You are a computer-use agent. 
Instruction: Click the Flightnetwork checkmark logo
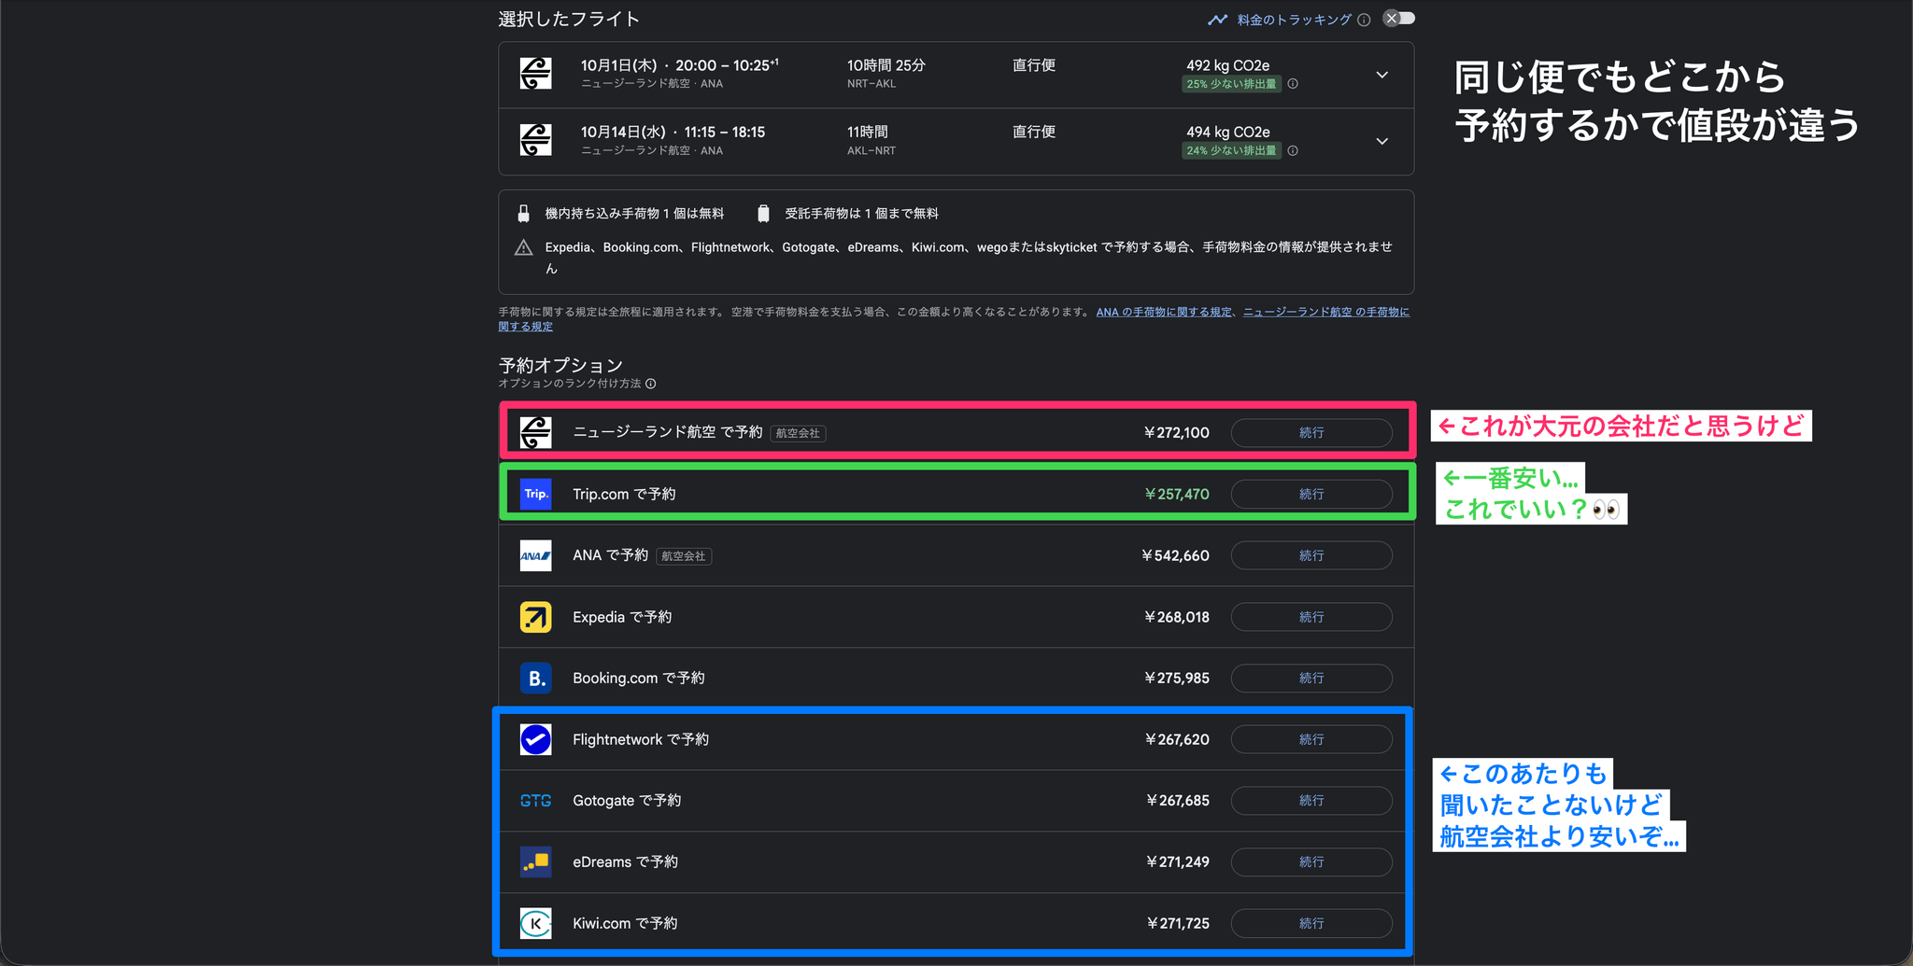[x=535, y=739]
